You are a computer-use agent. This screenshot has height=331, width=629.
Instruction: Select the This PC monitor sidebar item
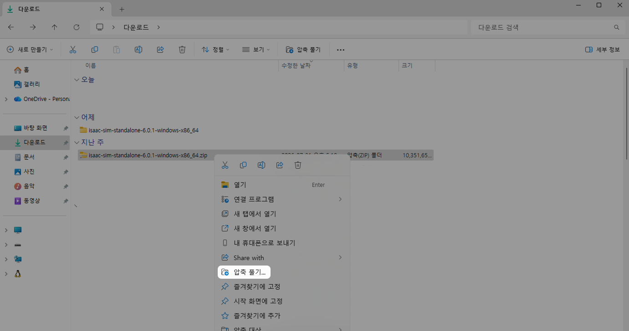18,230
